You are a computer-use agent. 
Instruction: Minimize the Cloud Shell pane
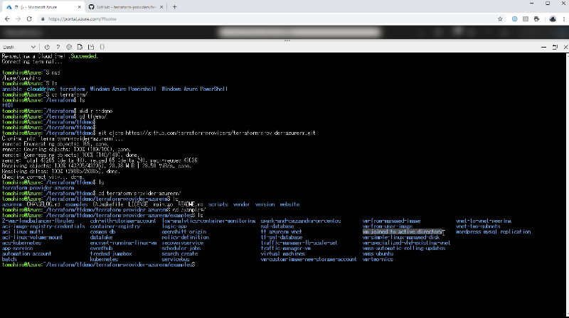coord(543,47)
